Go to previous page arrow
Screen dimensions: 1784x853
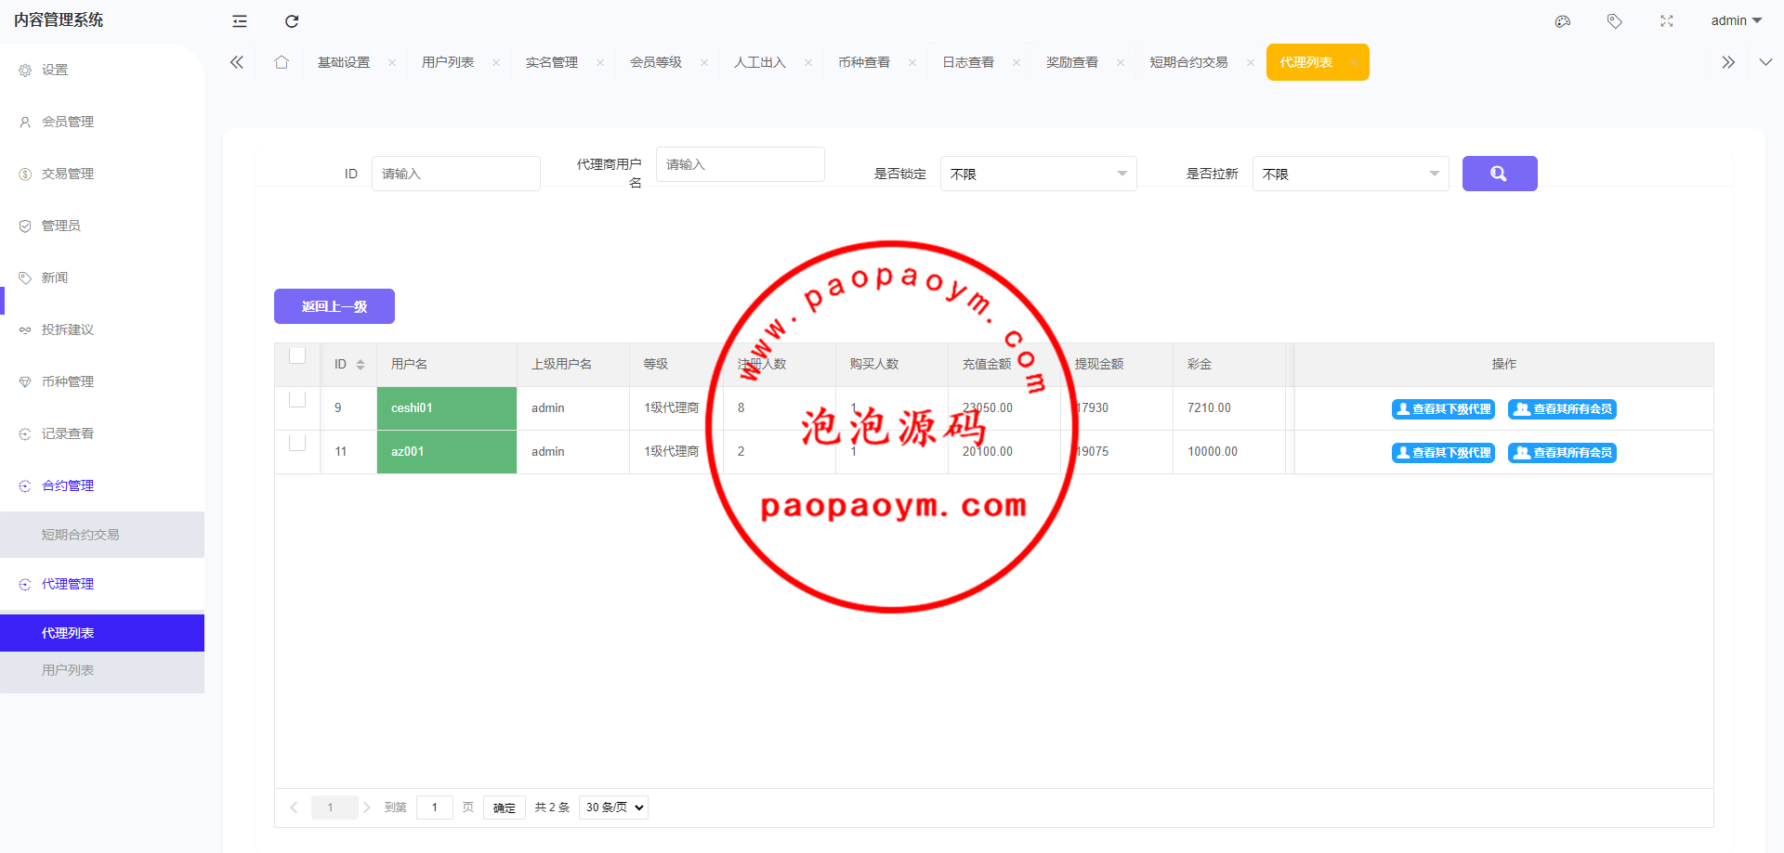[x=294, y=808]
